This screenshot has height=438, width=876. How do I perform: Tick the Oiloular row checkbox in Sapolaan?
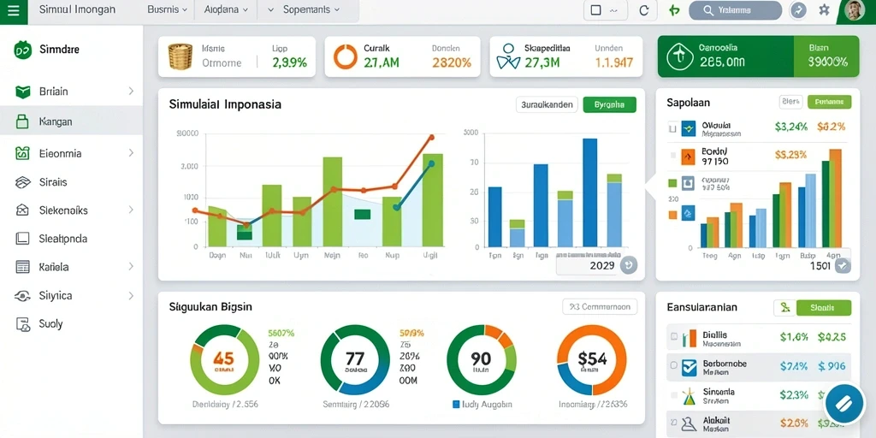[672, 128]
